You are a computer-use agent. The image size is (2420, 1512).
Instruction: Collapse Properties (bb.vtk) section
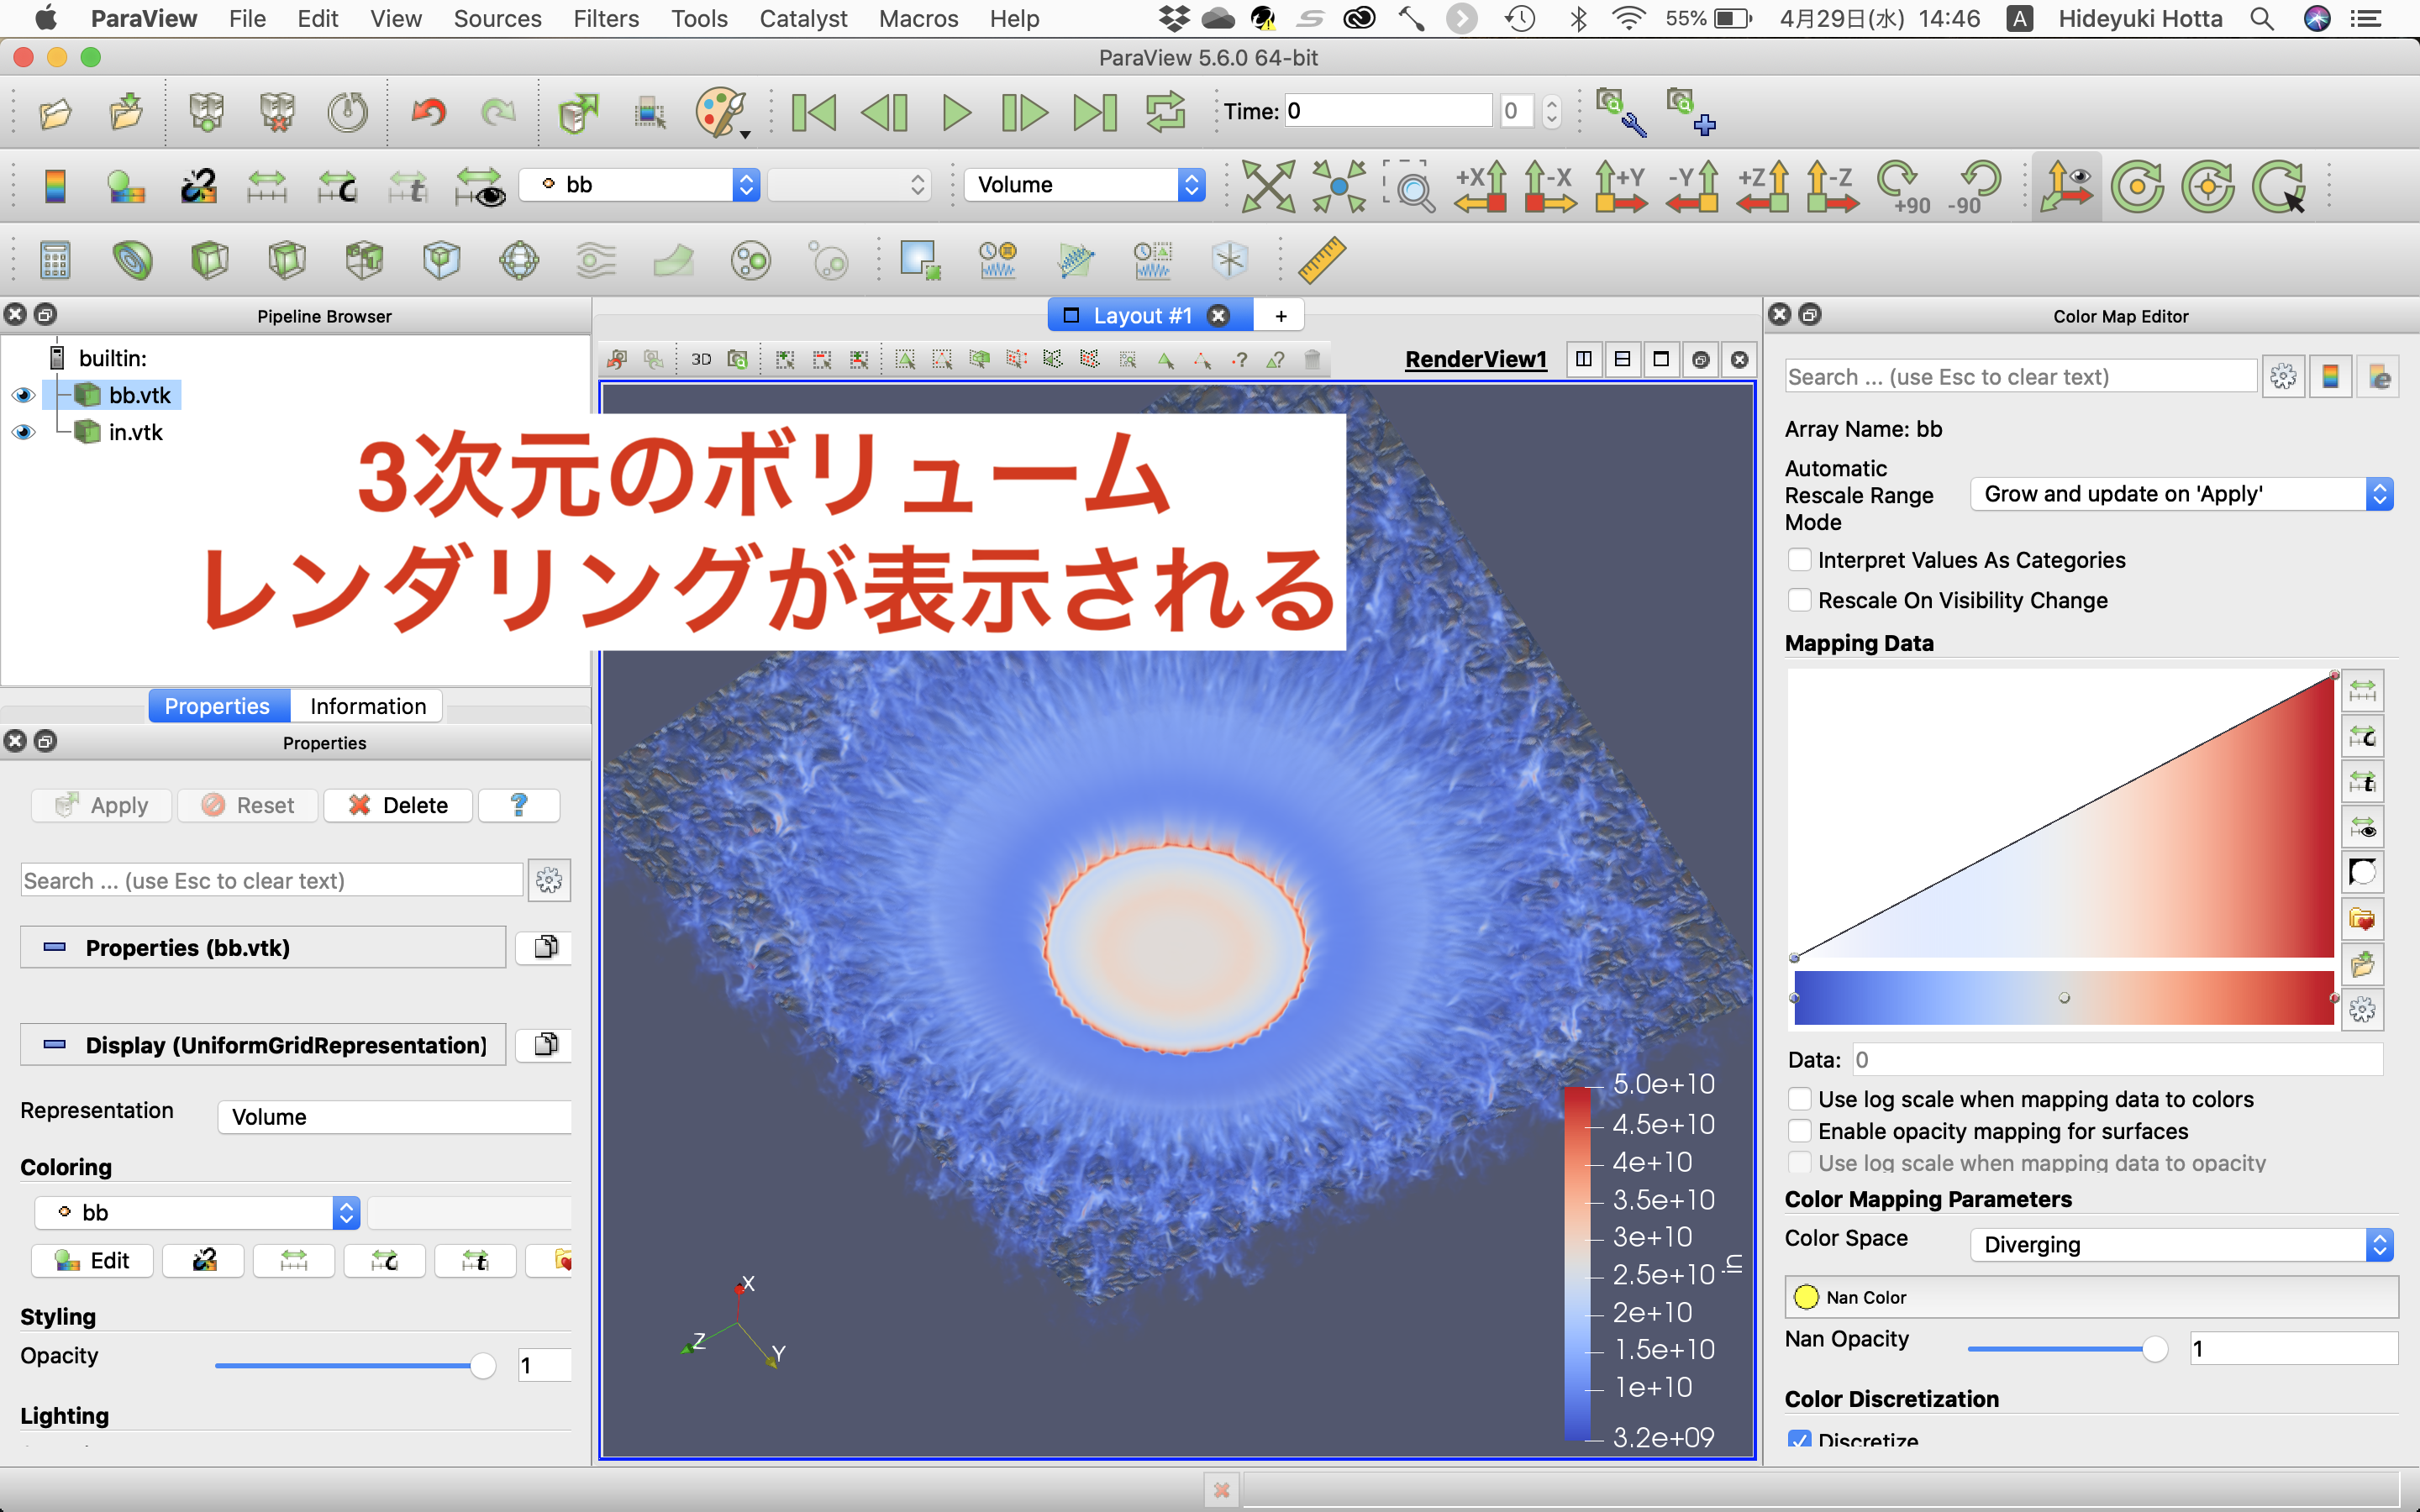click(x=263, y=947)
